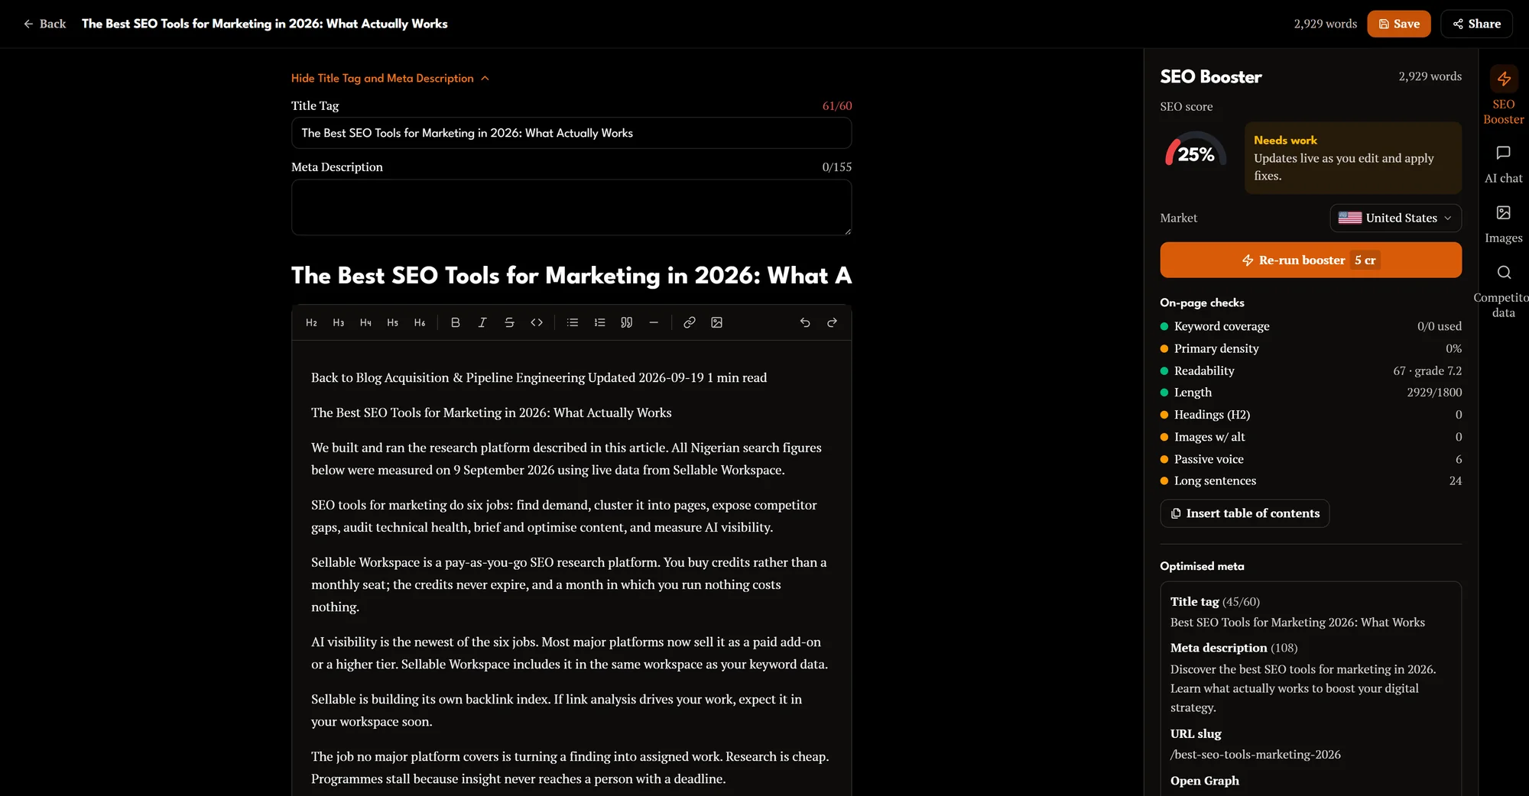Screen dimensions: 1529x796
Task: Apply Heading 3 format
Action: pos(339,322)
